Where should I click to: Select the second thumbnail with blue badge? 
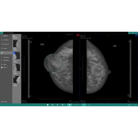(17, 56)
